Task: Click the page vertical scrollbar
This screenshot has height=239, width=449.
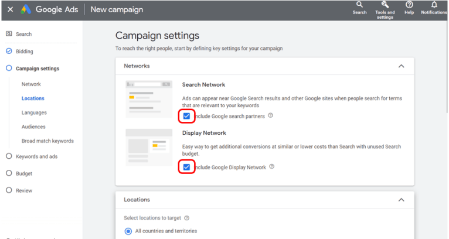Action: [447, 67]
